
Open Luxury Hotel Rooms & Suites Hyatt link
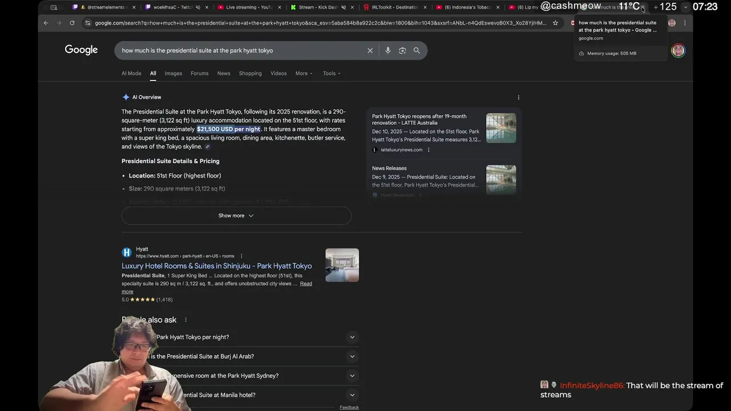(x=216, y=266)
